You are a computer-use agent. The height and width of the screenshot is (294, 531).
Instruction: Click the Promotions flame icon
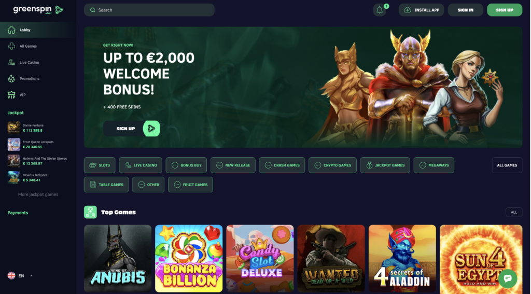(11, 79)
